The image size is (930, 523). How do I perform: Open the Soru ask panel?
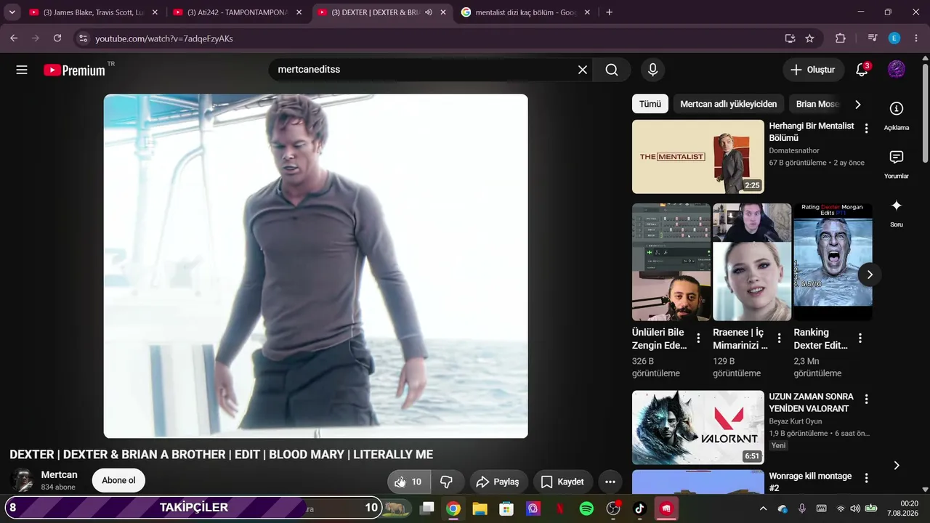click(897, 213)
